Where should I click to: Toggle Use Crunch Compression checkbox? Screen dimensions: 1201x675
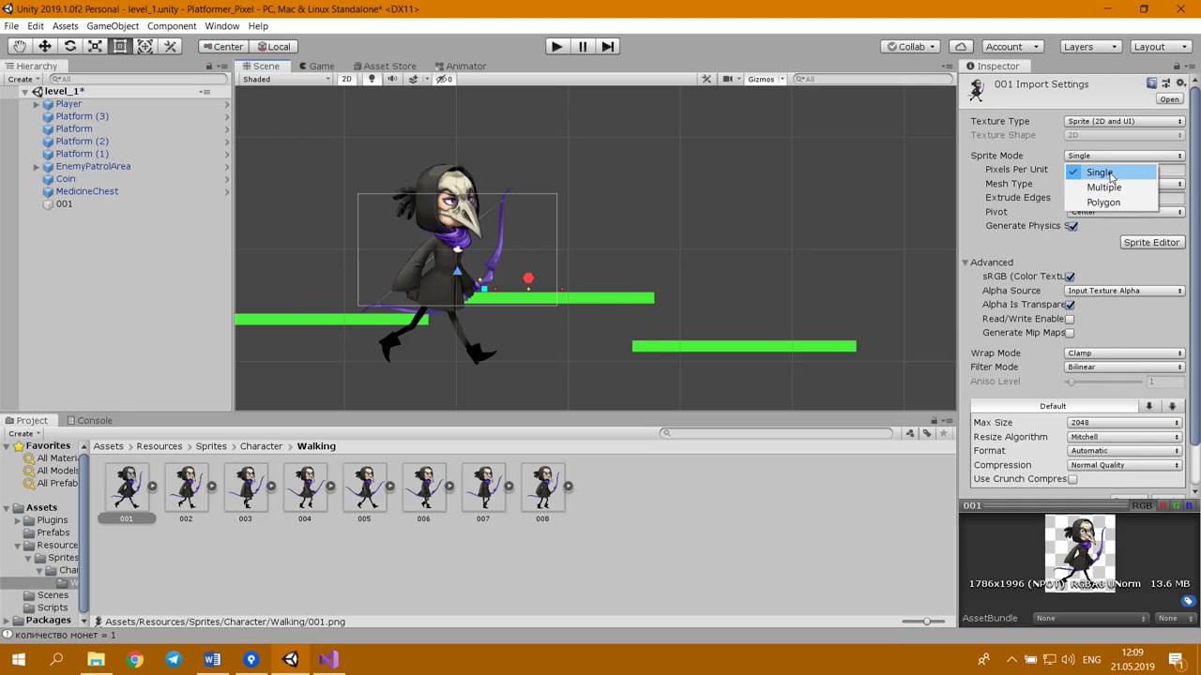[1072, 479]
